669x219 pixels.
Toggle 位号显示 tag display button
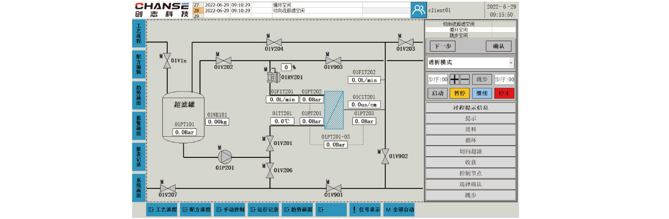click(365, 210)
